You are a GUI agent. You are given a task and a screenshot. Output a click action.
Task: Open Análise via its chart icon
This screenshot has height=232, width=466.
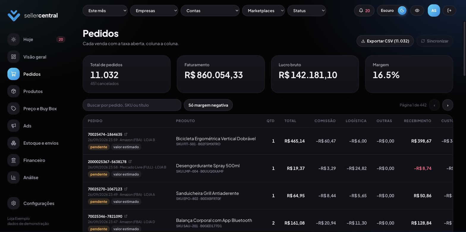click(13, 177)
